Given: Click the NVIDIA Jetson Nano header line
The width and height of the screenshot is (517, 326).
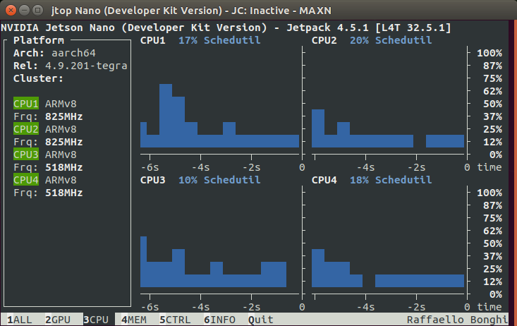Looking at the screenshot, I should click(x=226, y=28).
